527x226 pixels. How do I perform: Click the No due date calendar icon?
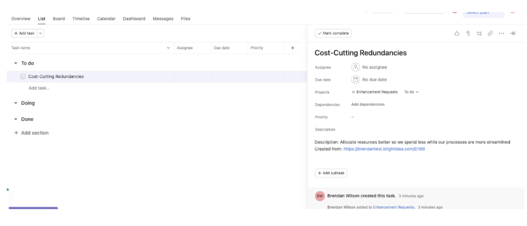356,80
